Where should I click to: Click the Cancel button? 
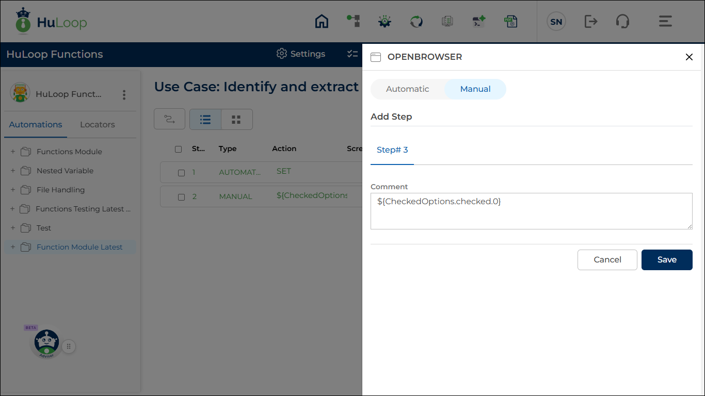tap(607, 260)
